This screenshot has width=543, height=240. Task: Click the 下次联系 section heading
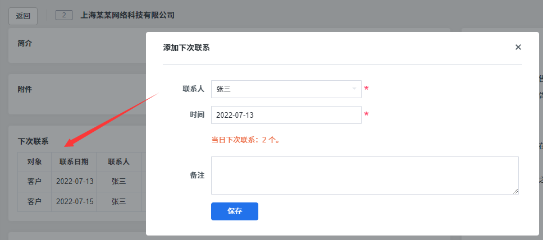pyautogui.click(x=33, y=141)
